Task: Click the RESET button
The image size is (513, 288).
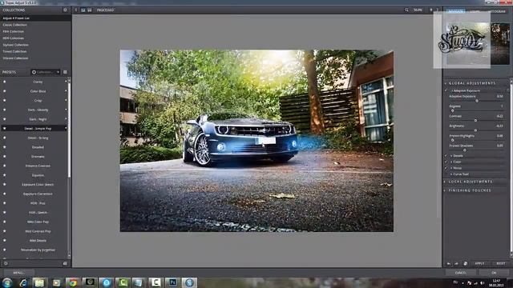Action: (500, 263)
